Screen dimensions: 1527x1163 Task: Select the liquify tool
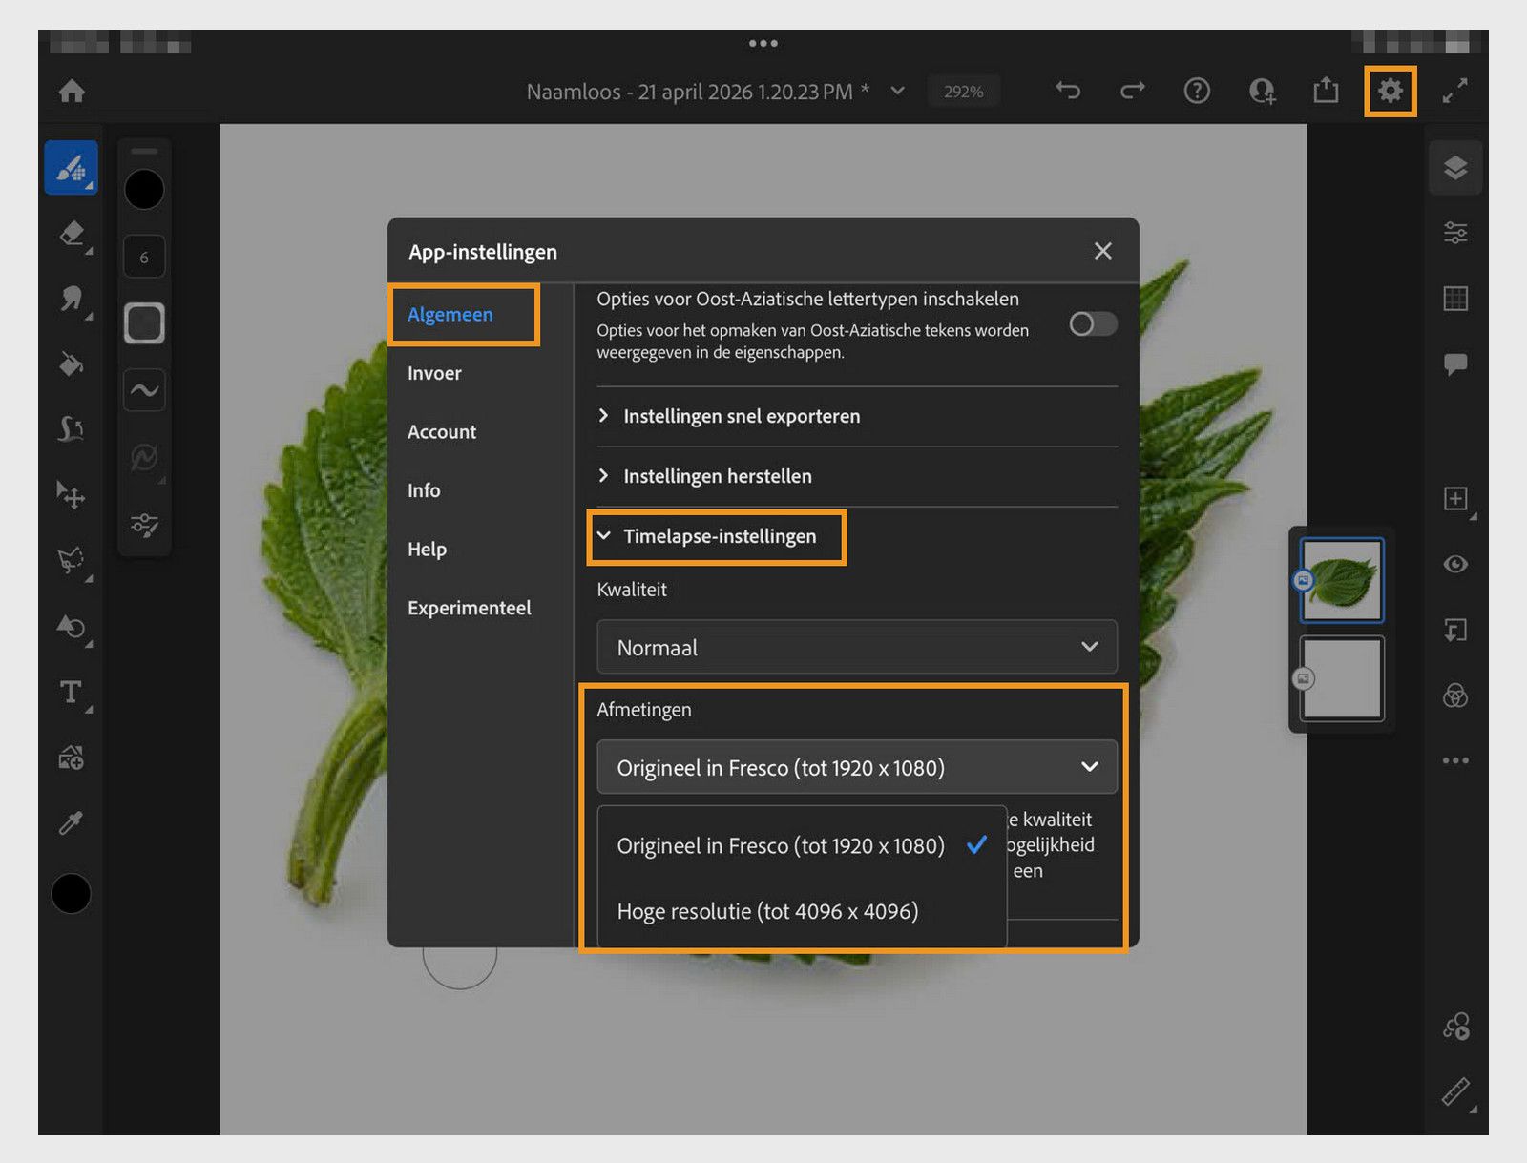tap(72, 429)
